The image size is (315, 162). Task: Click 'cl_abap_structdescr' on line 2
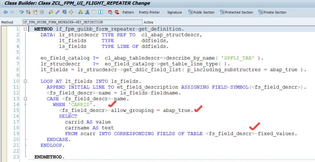pos(170,35)
